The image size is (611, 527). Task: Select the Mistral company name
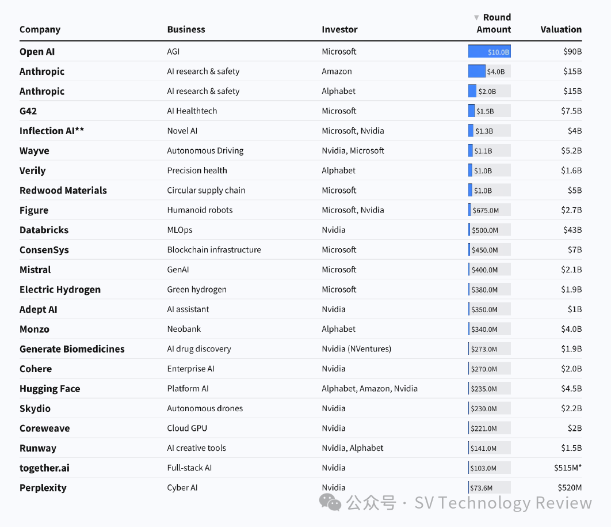click(x=35, y=270)
